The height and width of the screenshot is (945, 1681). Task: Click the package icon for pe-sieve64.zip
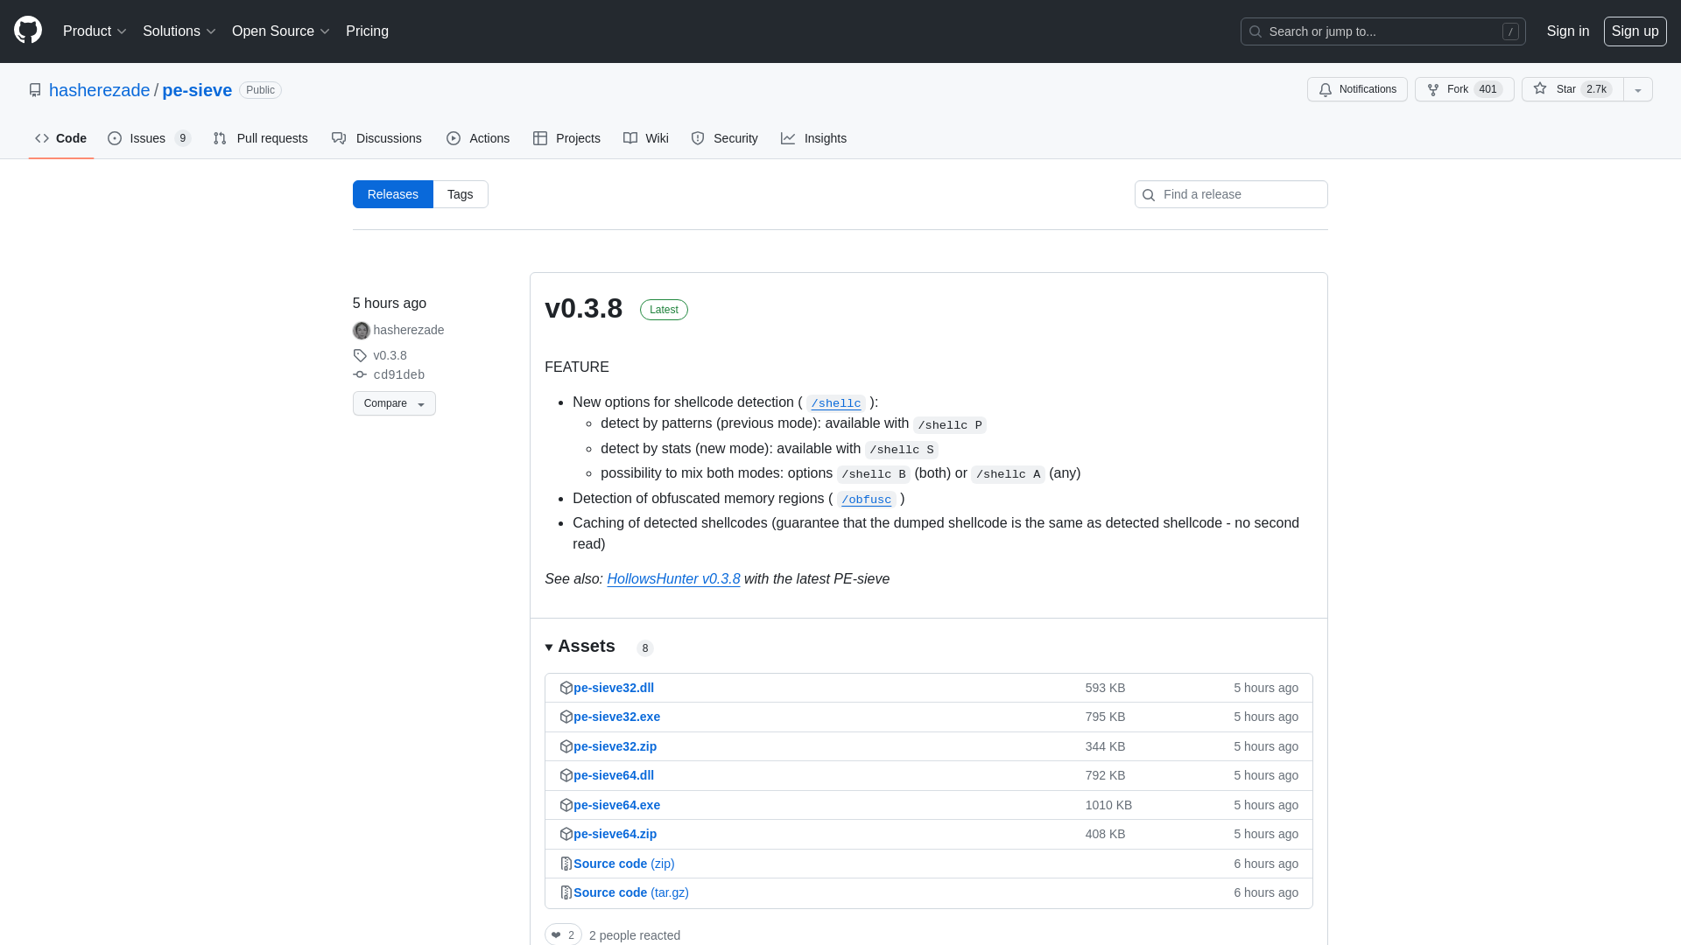tap(566, 834)
